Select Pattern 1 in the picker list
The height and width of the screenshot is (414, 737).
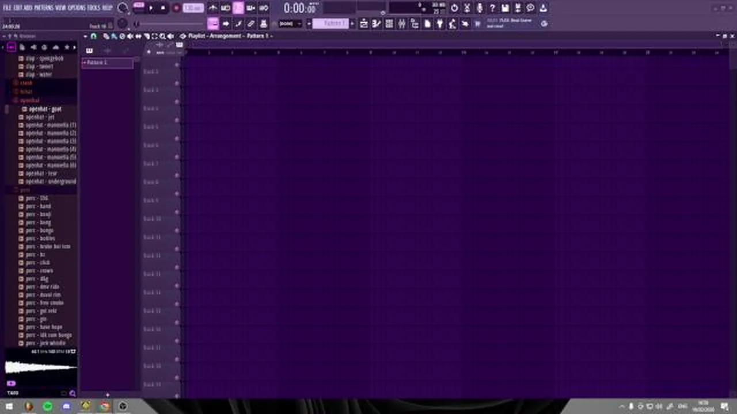click(x=107, y=62)
